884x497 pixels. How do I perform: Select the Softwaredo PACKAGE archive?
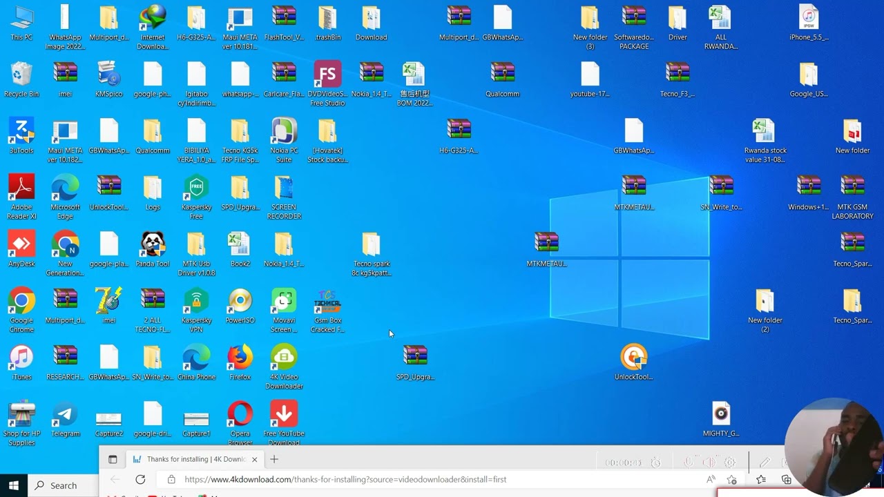[634, 27]
